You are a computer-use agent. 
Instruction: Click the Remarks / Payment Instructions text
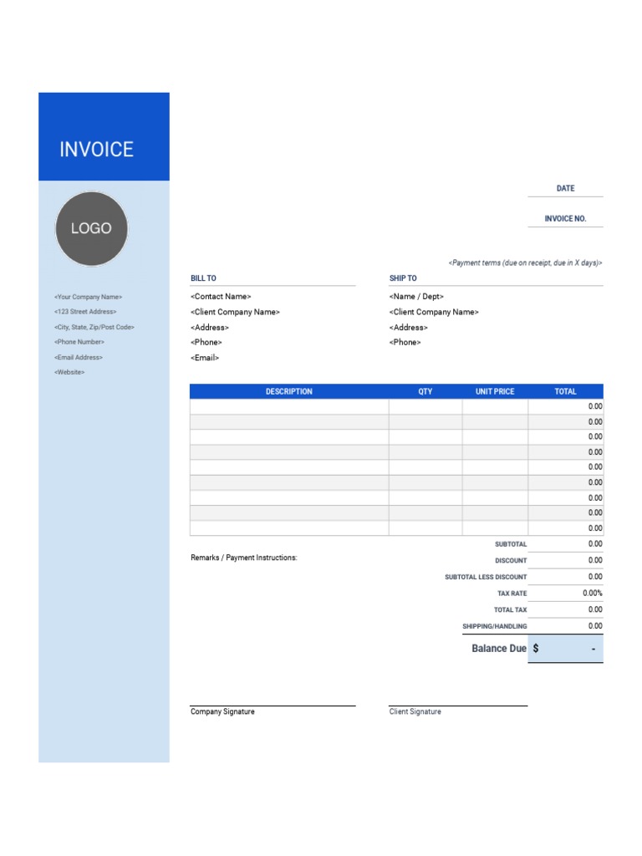(243, 558)
